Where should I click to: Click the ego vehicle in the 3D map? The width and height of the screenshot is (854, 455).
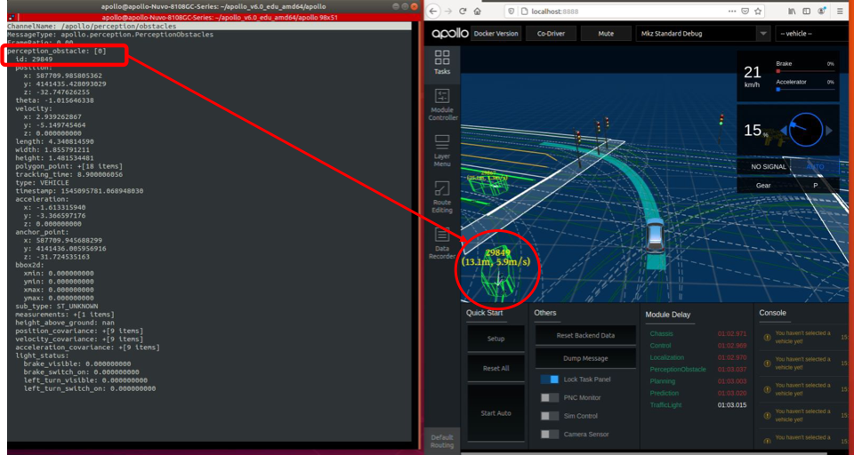click(x=655, y=235)
